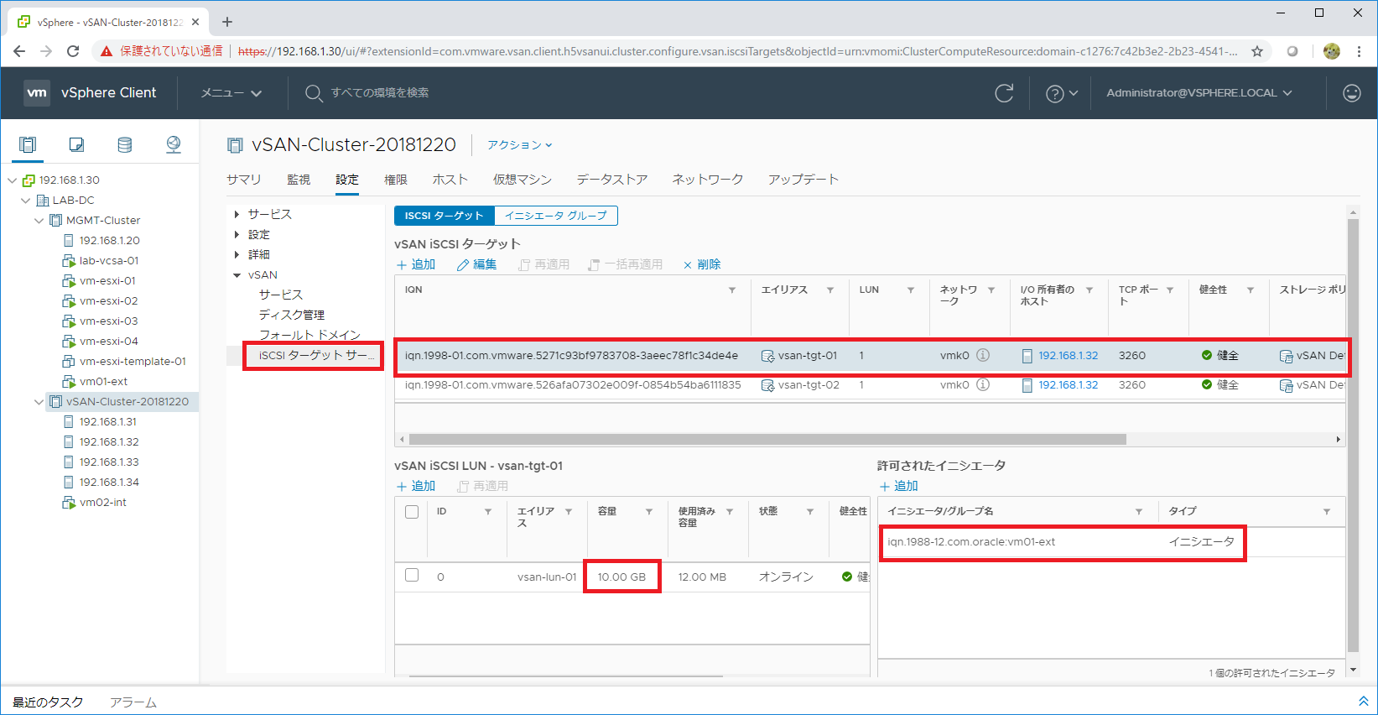Open the 最近のタスク panel

[48, 702]
